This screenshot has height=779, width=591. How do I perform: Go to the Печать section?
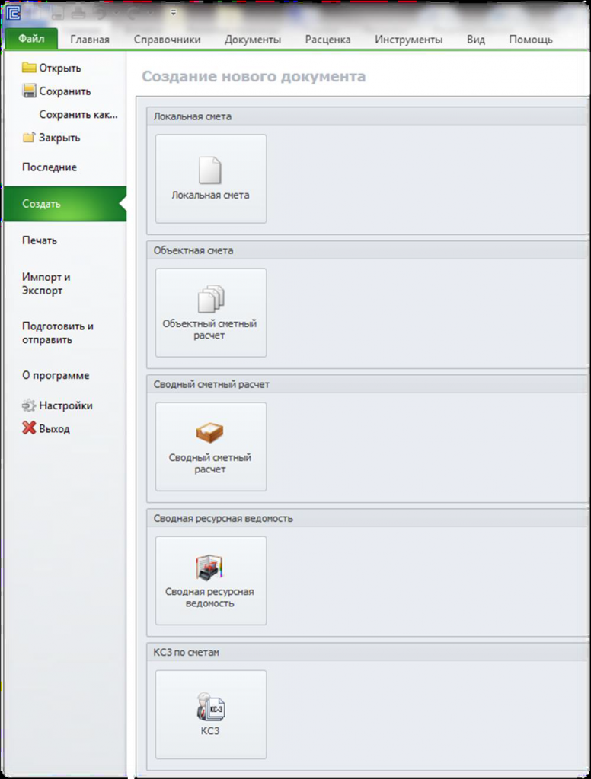pos(40,240)
